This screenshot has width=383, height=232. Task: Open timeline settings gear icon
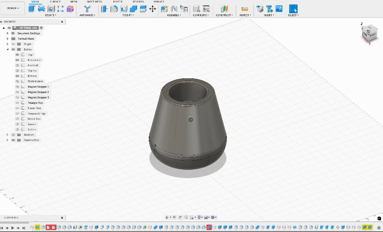(379, 228)
